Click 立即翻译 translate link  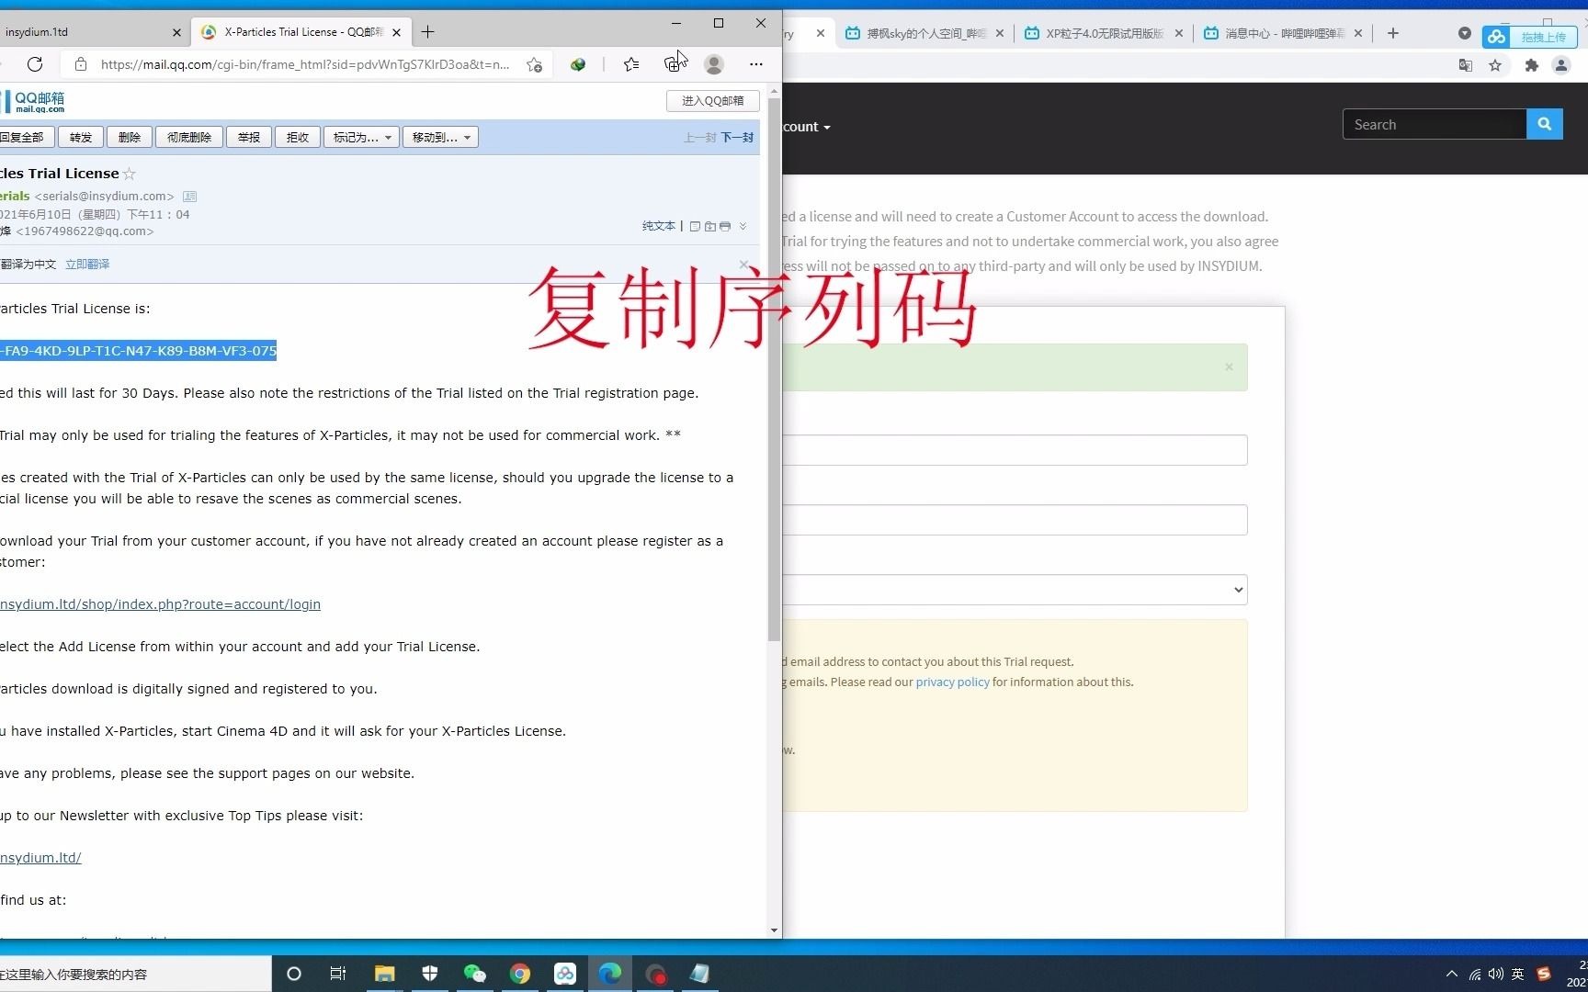(87, 265)
